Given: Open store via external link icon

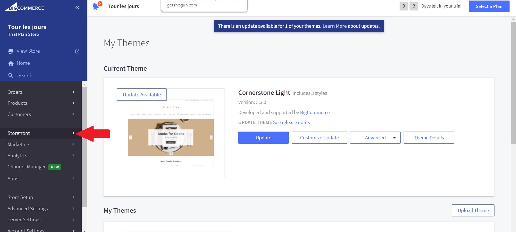Looking at the screenshot, I should point(77,51).
